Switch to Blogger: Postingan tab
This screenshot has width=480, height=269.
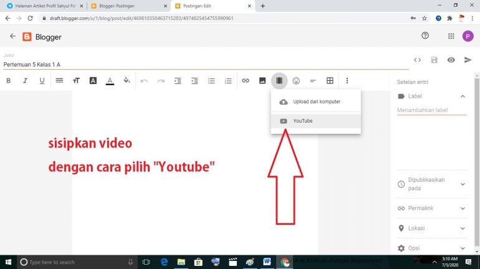[128, 6]
